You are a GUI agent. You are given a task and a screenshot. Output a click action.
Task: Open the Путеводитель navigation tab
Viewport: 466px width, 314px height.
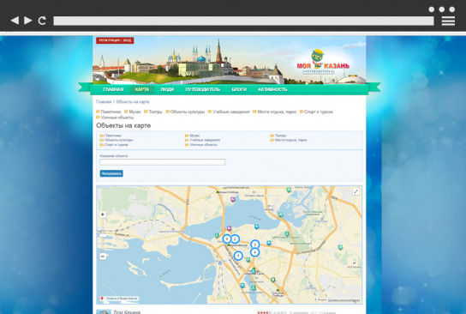203,89
